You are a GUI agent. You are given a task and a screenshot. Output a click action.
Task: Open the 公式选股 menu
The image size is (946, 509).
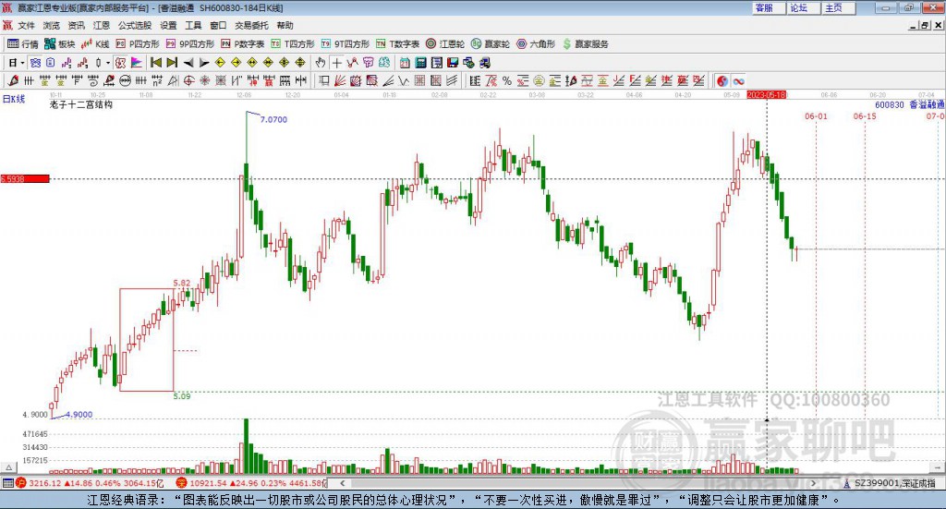point(135,25)
